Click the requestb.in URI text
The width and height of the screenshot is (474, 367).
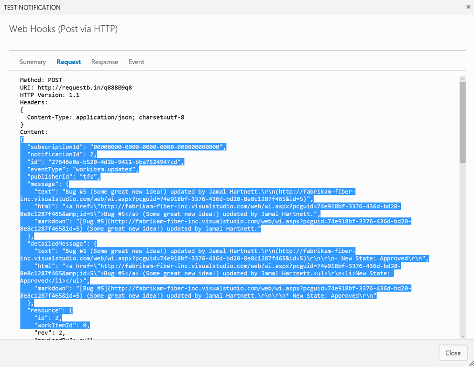pos(84,87)
